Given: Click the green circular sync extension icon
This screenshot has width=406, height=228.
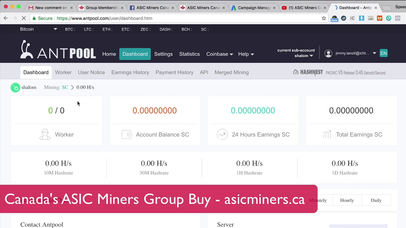Looking at the screenshot, I should tap(389, 18).
